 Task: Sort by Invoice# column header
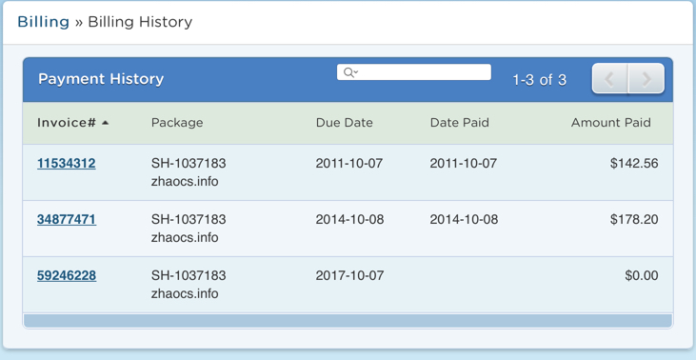pyautogui.click(x=67, y=123)
